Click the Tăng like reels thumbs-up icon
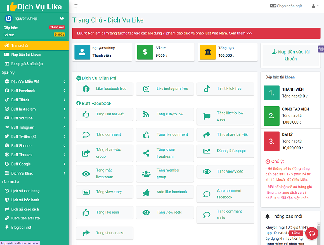The image size is (324, 245). (86, 213)
